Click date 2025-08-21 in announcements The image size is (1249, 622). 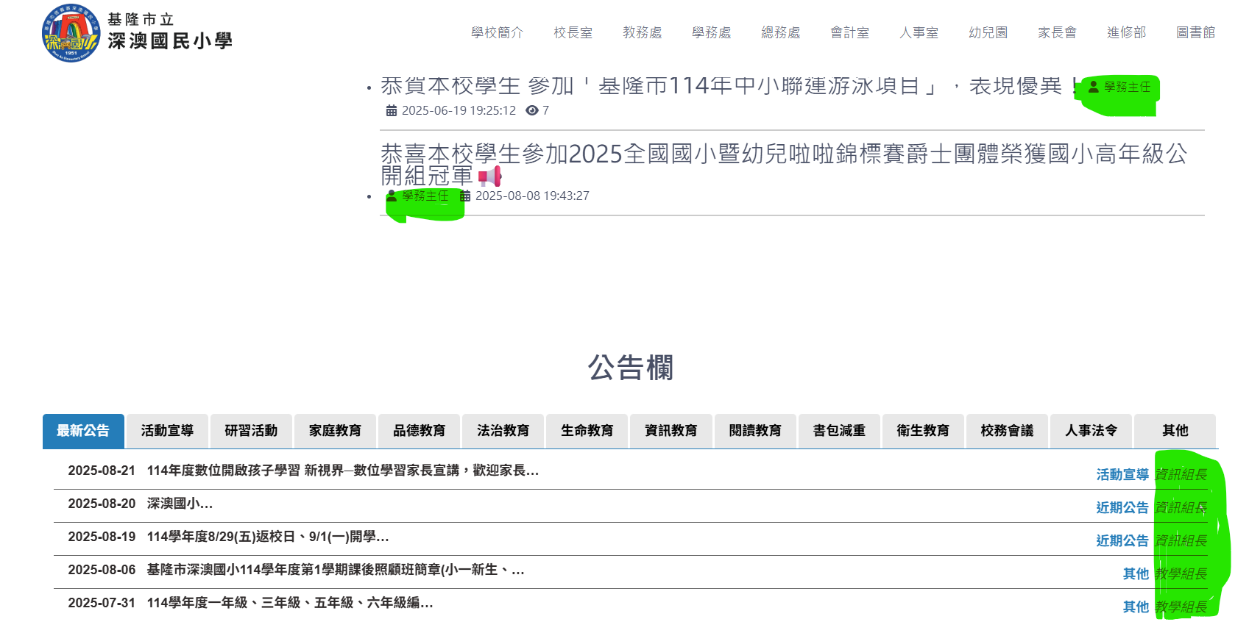[x=102, y=471]
